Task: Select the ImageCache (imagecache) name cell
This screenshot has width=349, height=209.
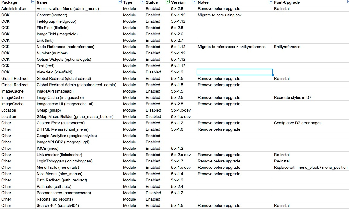Action: click(79, 97)
